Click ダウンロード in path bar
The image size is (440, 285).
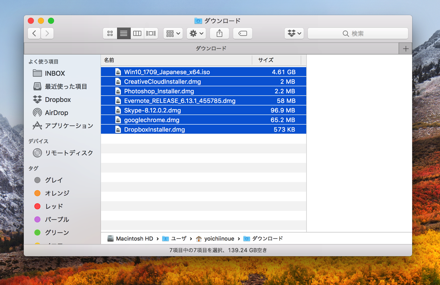click(x=263, y=238)
